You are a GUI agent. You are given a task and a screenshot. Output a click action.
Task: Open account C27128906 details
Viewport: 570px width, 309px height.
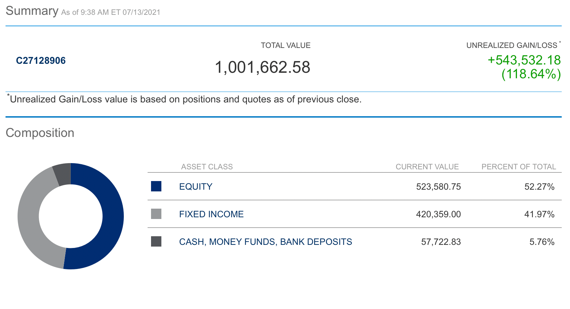tap(41, 61)
